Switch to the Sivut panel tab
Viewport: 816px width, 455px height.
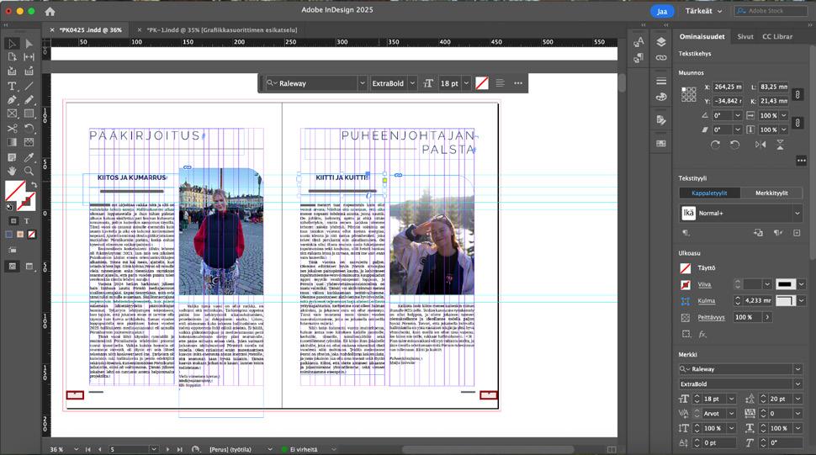pos(745,37)
